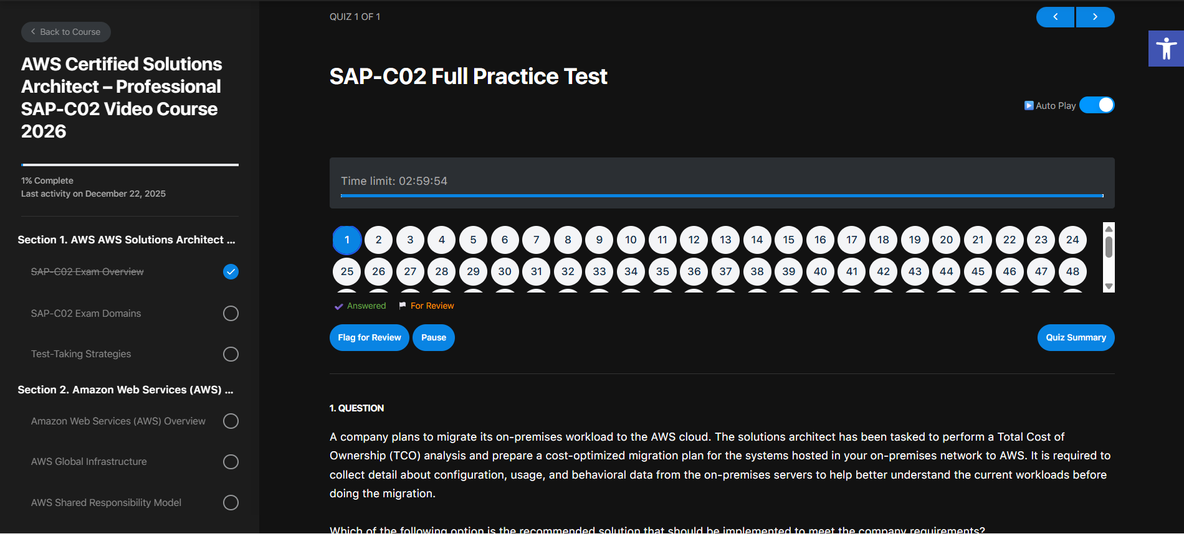The height and width of the screenshot is (534, 1184).
Task: Expand Section 1 AWS Solutions Architect
Action: [127, 240]
